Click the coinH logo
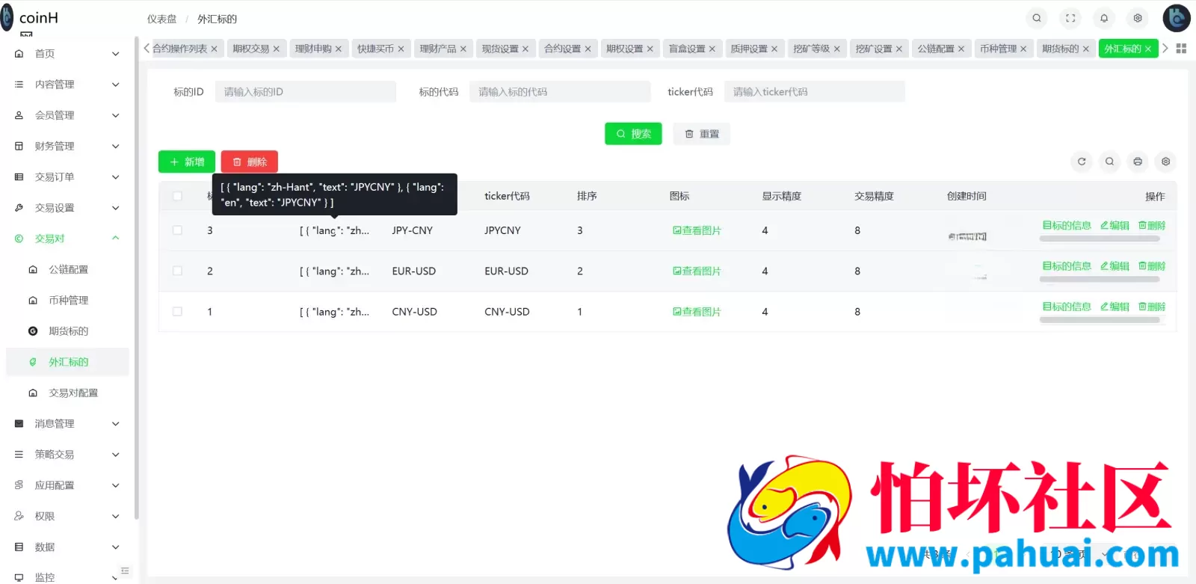This screenshot has width=1196, height=584. [x=30, y=18]
